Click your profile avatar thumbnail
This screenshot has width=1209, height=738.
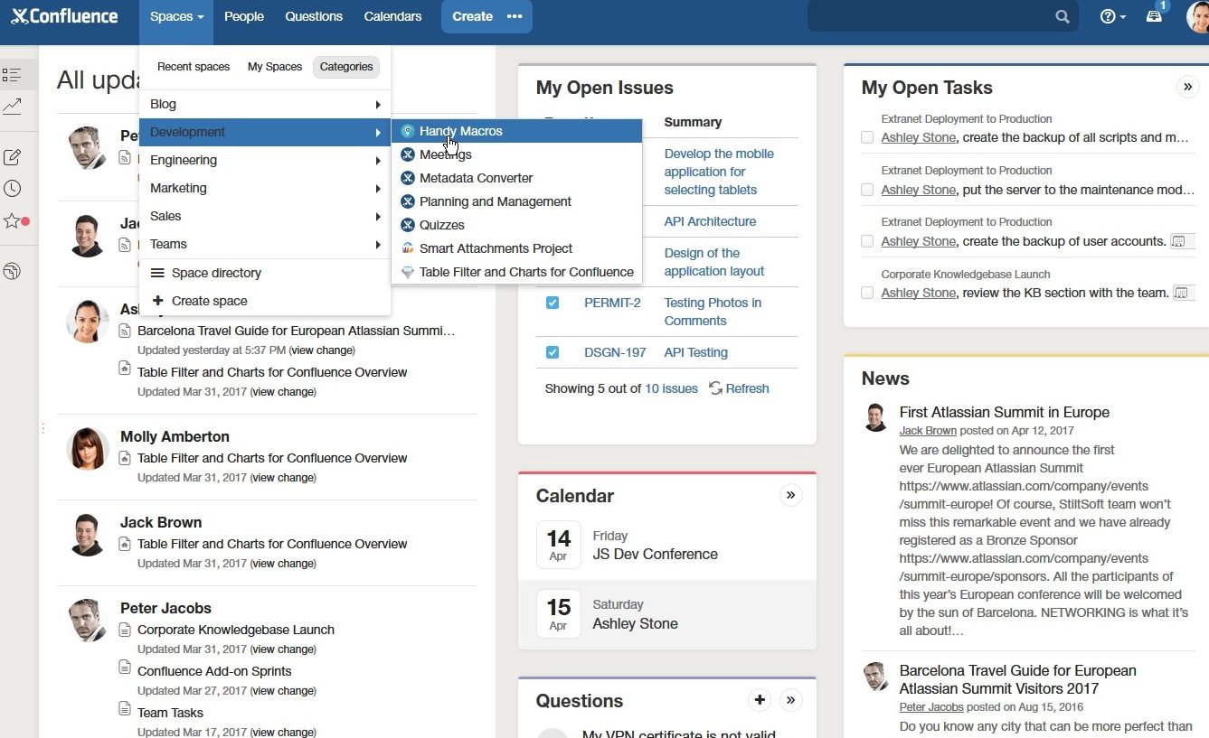[x=1195, y=15]
